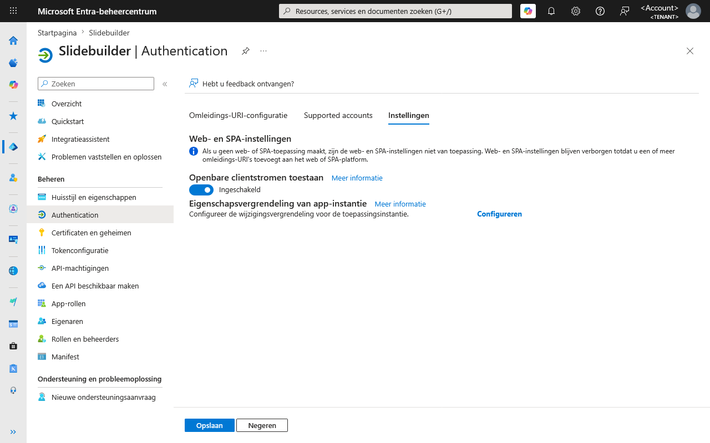Viewport: 710px width, 443px height.
Task: Click the globe icon in left rail
Action: (13, 271)
